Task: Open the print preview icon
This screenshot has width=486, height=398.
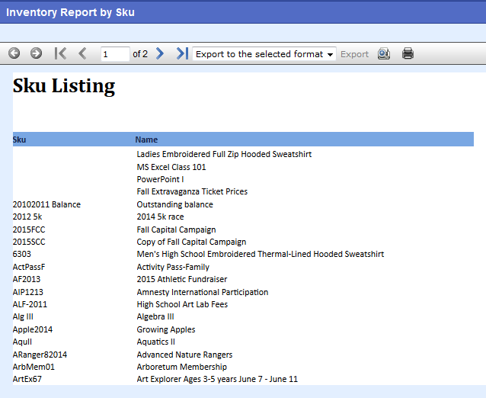Action: point(384,53)
